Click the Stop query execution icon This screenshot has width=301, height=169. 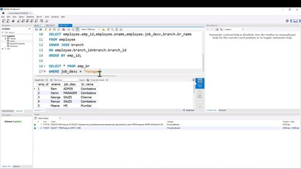[58, 29]
